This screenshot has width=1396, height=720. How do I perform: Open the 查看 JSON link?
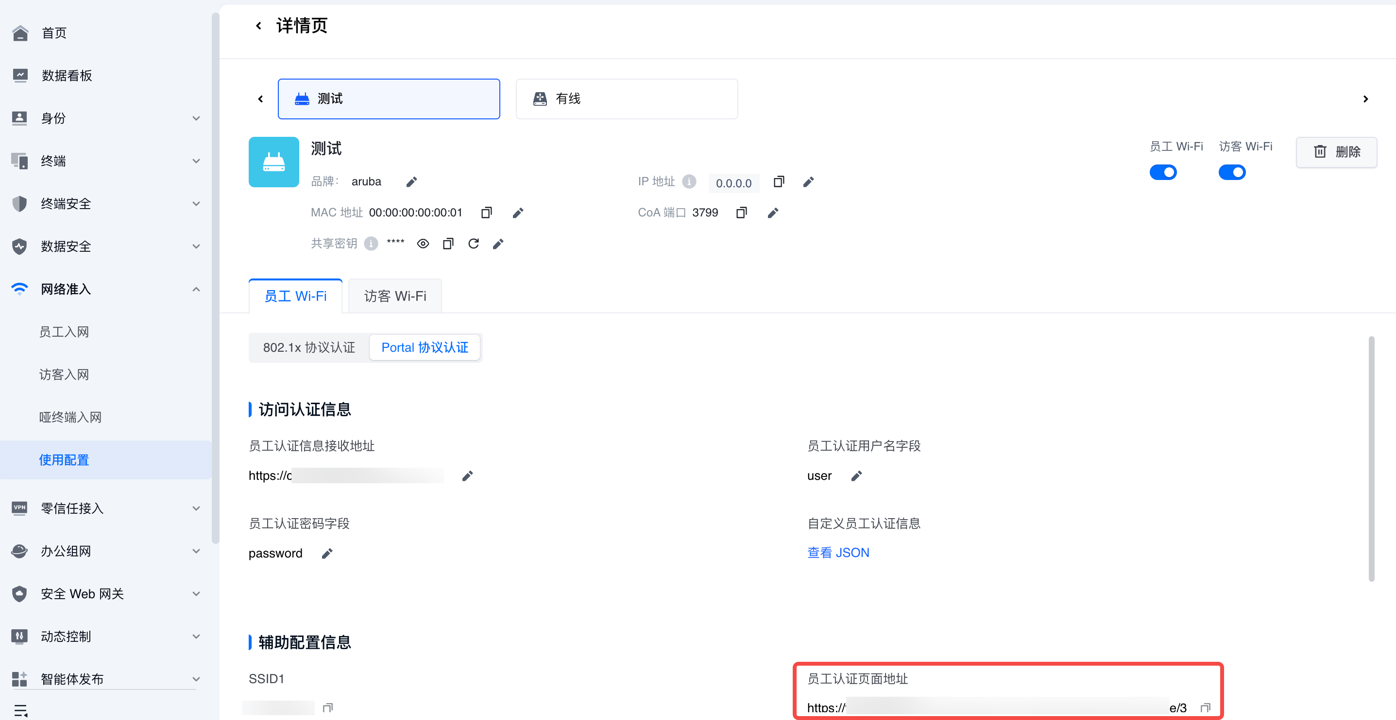(838, 553)
